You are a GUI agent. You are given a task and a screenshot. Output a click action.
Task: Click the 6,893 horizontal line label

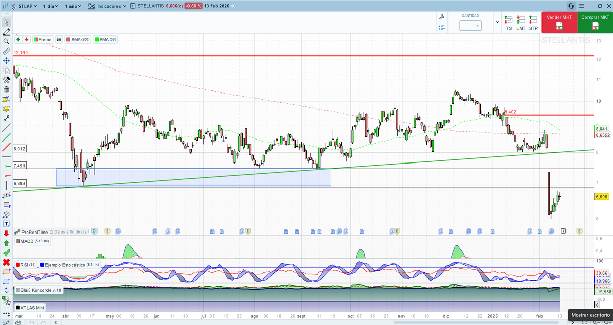point(19,183)
